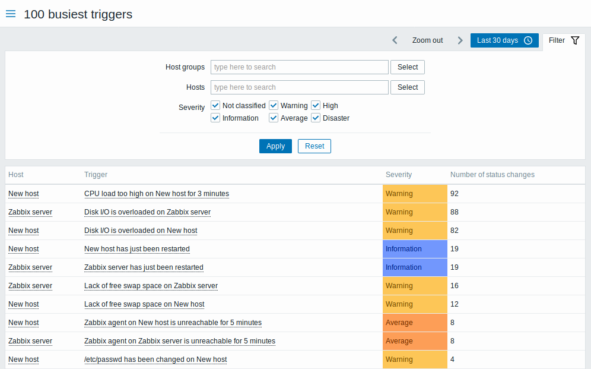Open the Last 30 days time selector
591x369 pixels.
504,40
